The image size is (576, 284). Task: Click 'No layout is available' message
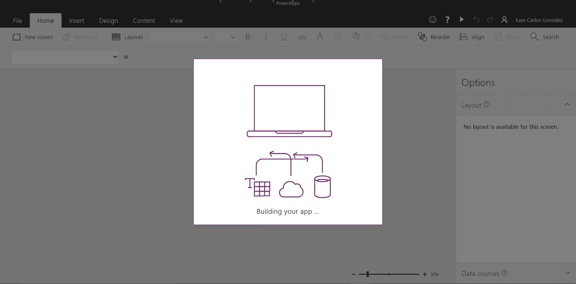point(511,127)
